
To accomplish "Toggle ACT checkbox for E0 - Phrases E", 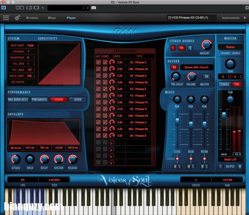I will coord(98,89).
